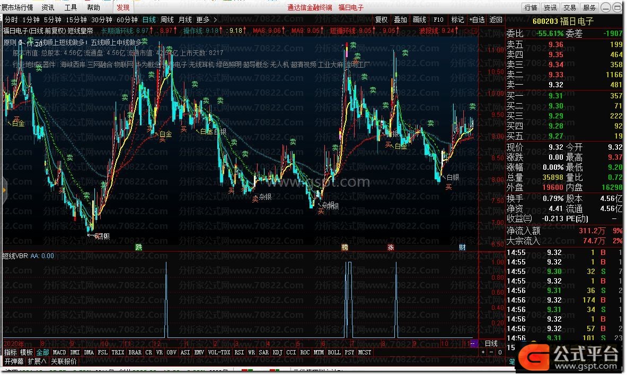The width and height of the screenshot is (627, 375).
Task: Click the 标记 mark tool
Action: point(457,20)
